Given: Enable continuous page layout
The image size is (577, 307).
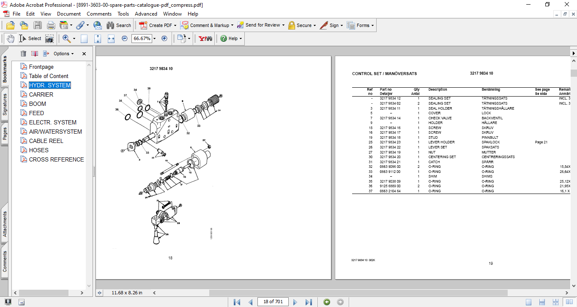Looking at the screenshot, I should (x=542, y=302).
